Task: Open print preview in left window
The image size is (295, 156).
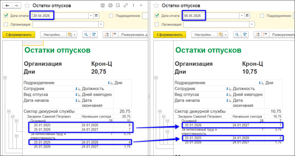Action: pyautogui.click(x=118, y=5)
